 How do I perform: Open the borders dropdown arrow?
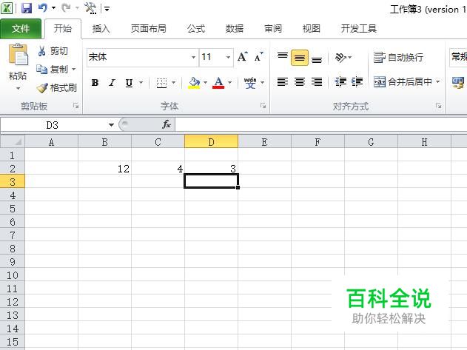coord(173,83)
